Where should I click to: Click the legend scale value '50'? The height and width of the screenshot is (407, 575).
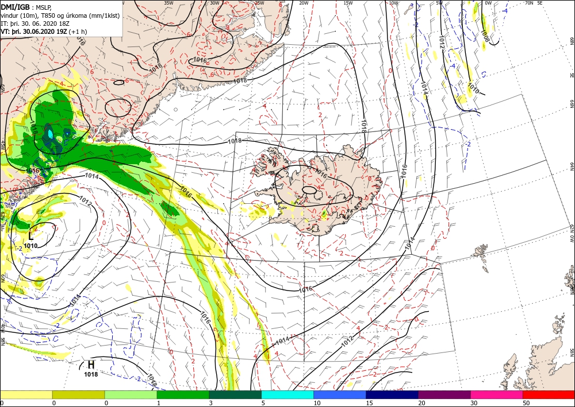(x=526, y=403)
